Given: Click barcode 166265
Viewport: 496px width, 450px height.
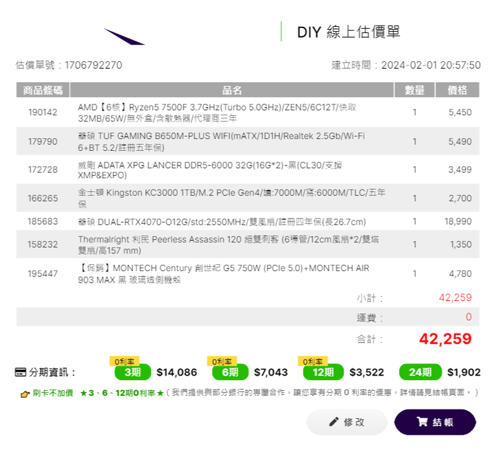Looking at the screenshot, I should click(x=43, y=198).
